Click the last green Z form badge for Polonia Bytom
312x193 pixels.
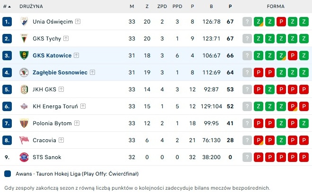pyautogui.click(x=304, y=123)
